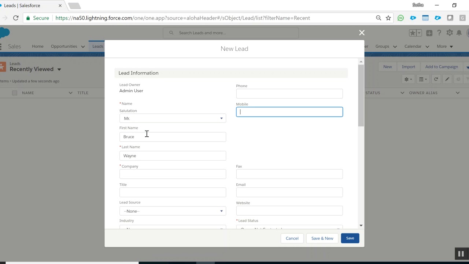This screenshot has height=264, width=469.
Task: Pause the video with the pause button
Action: 461,254
